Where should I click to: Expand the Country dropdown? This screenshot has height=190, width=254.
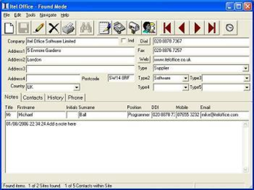click(76, 87)
